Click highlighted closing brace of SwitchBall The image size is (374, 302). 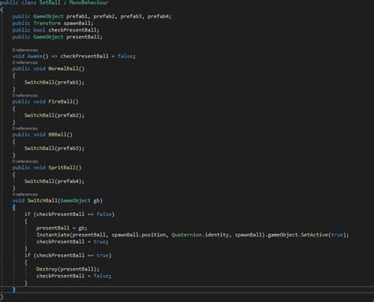pyautogui.click(x=14, y=289)
